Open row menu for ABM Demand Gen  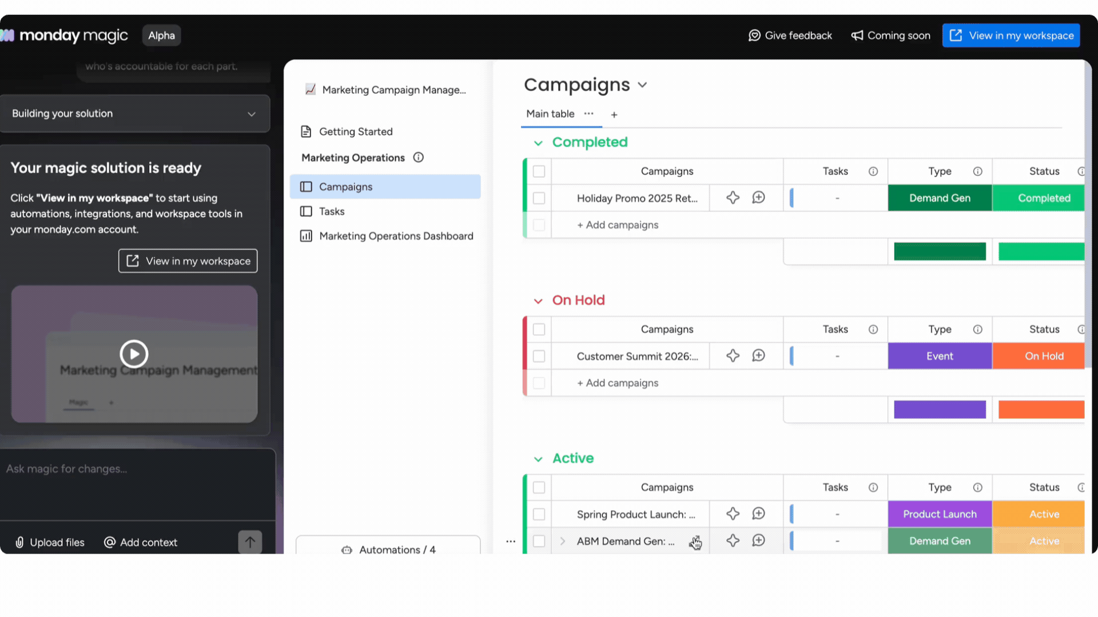click(x=511, y=541)
